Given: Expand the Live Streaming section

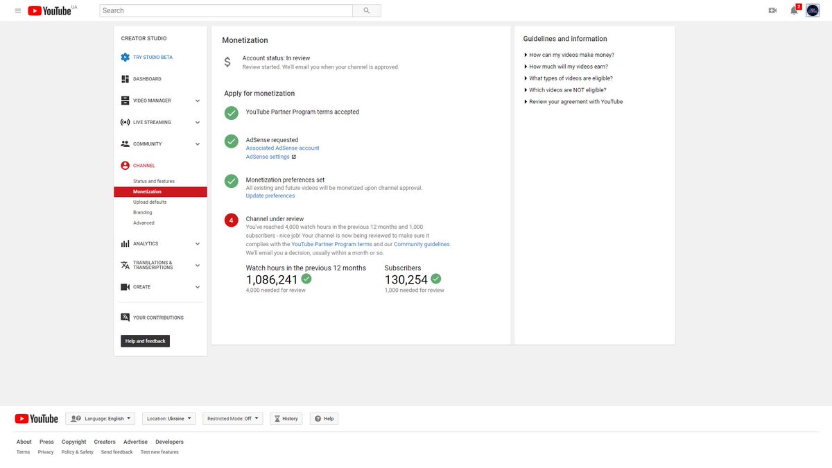Looking at the screenshot, I should click(x=198, y=122).
